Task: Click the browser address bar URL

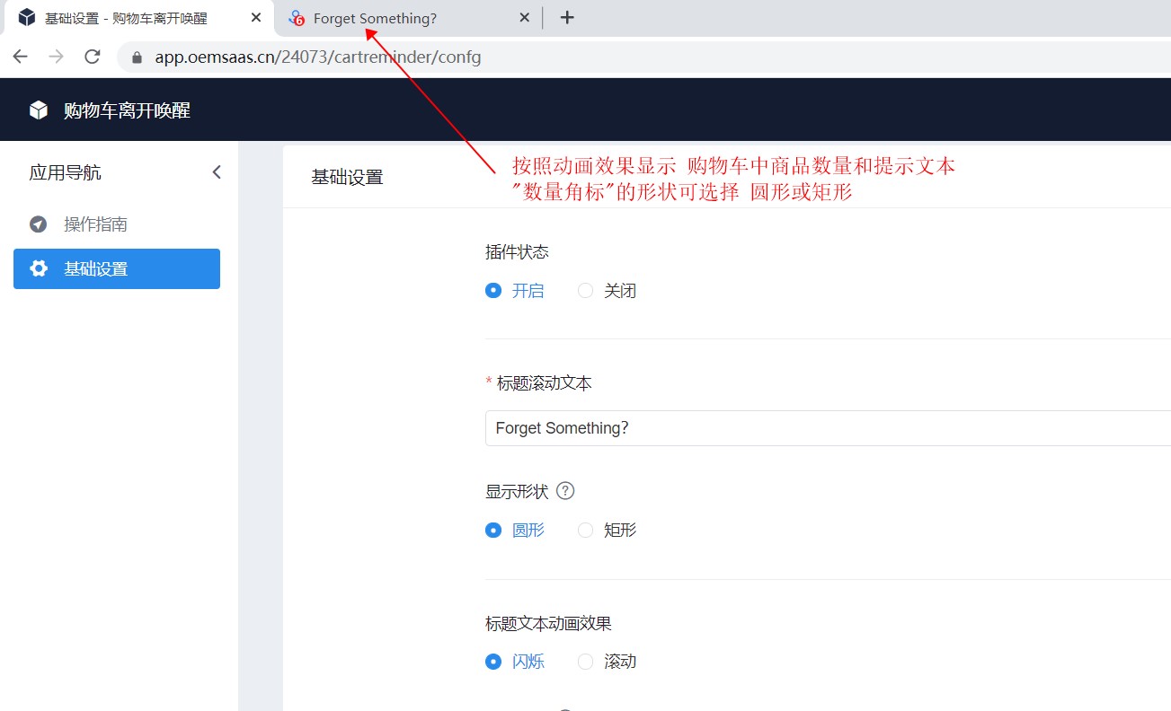Action: 318,57
